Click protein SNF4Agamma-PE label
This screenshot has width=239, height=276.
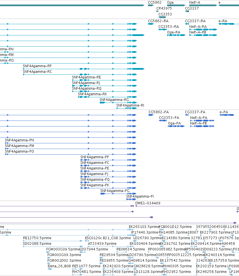[95, 168]
